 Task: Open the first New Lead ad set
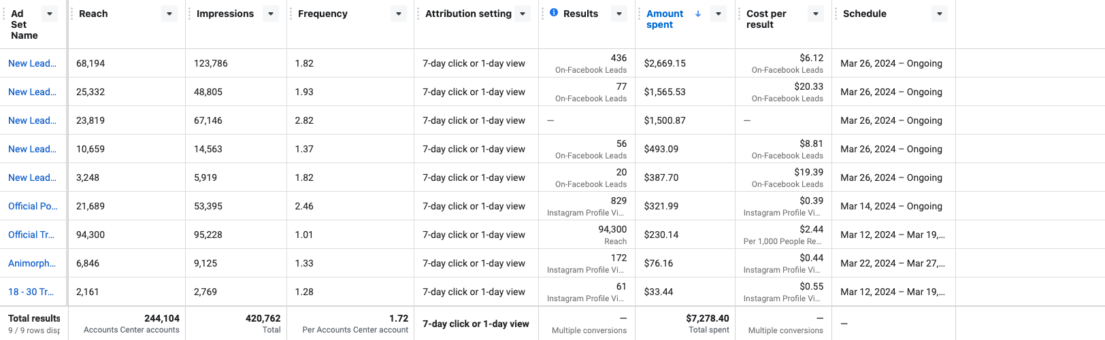click(x=32, y=63)
